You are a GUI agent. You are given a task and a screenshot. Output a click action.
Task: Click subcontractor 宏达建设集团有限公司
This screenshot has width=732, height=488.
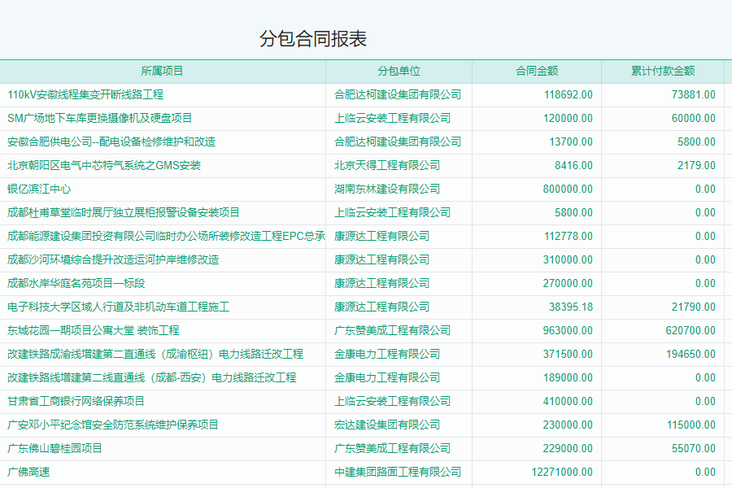coord(387,425)
